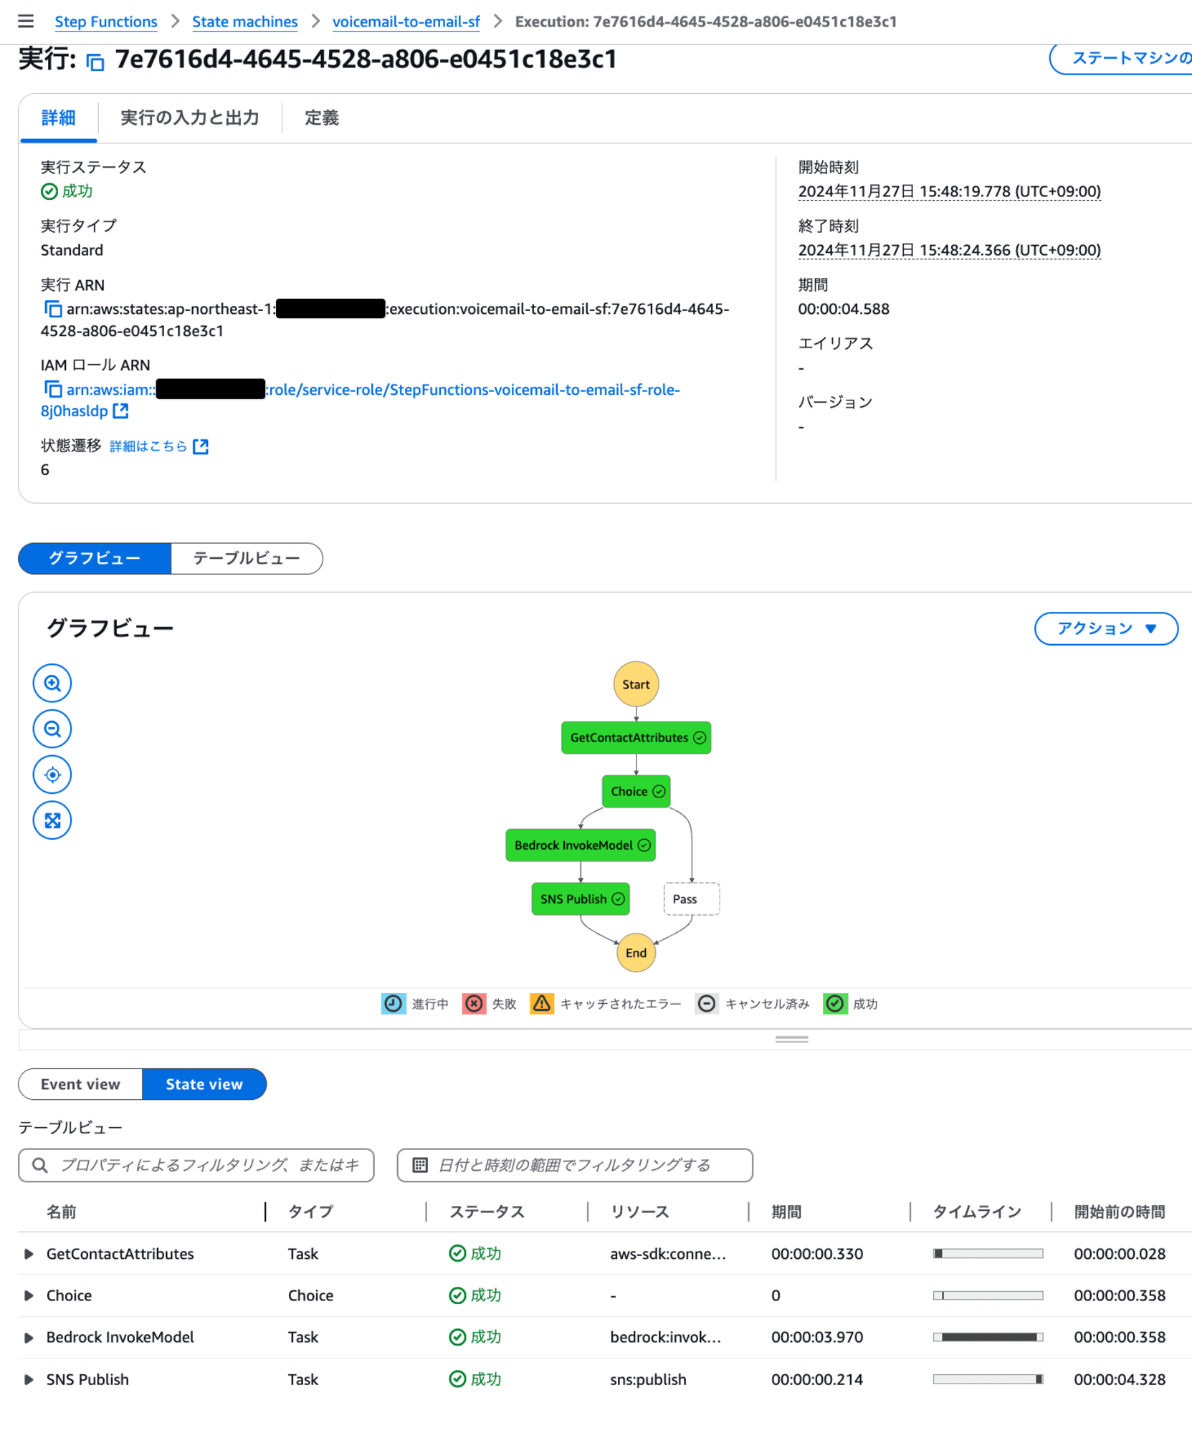Select the Pass graph node
1192x1433 pixels.
[x=691, y=898]
